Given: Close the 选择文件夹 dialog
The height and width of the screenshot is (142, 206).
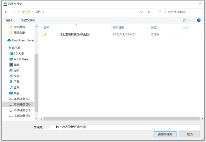Looking at the screenshot, I should point(200,4).
